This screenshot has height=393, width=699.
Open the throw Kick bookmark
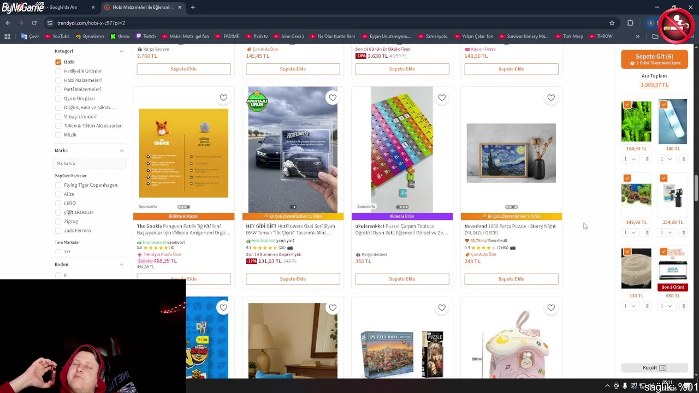coord(120,37)
